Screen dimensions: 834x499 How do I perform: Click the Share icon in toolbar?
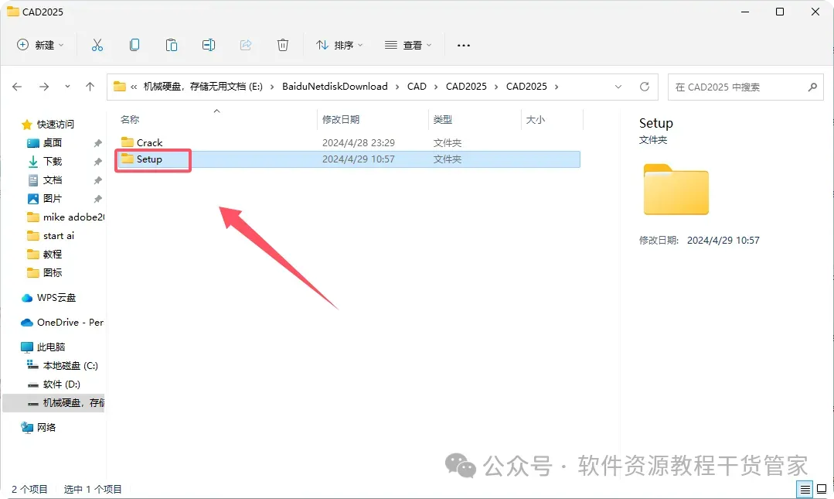coord(246,46)
